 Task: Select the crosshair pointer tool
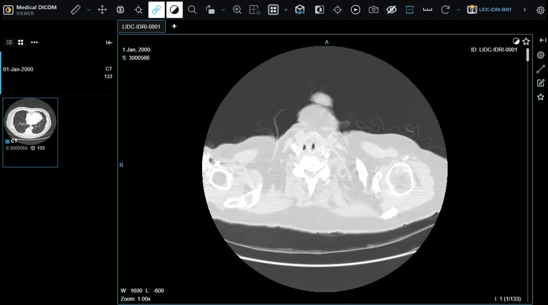click(x=139, y=10)
